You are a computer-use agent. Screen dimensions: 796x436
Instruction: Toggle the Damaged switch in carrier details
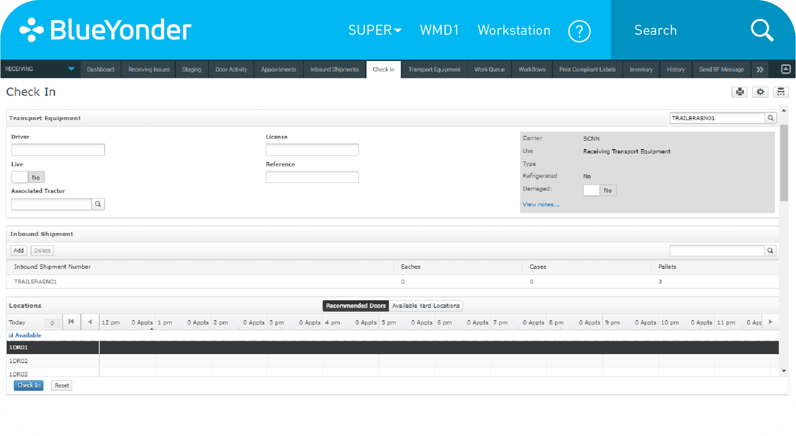click(591, 190)
